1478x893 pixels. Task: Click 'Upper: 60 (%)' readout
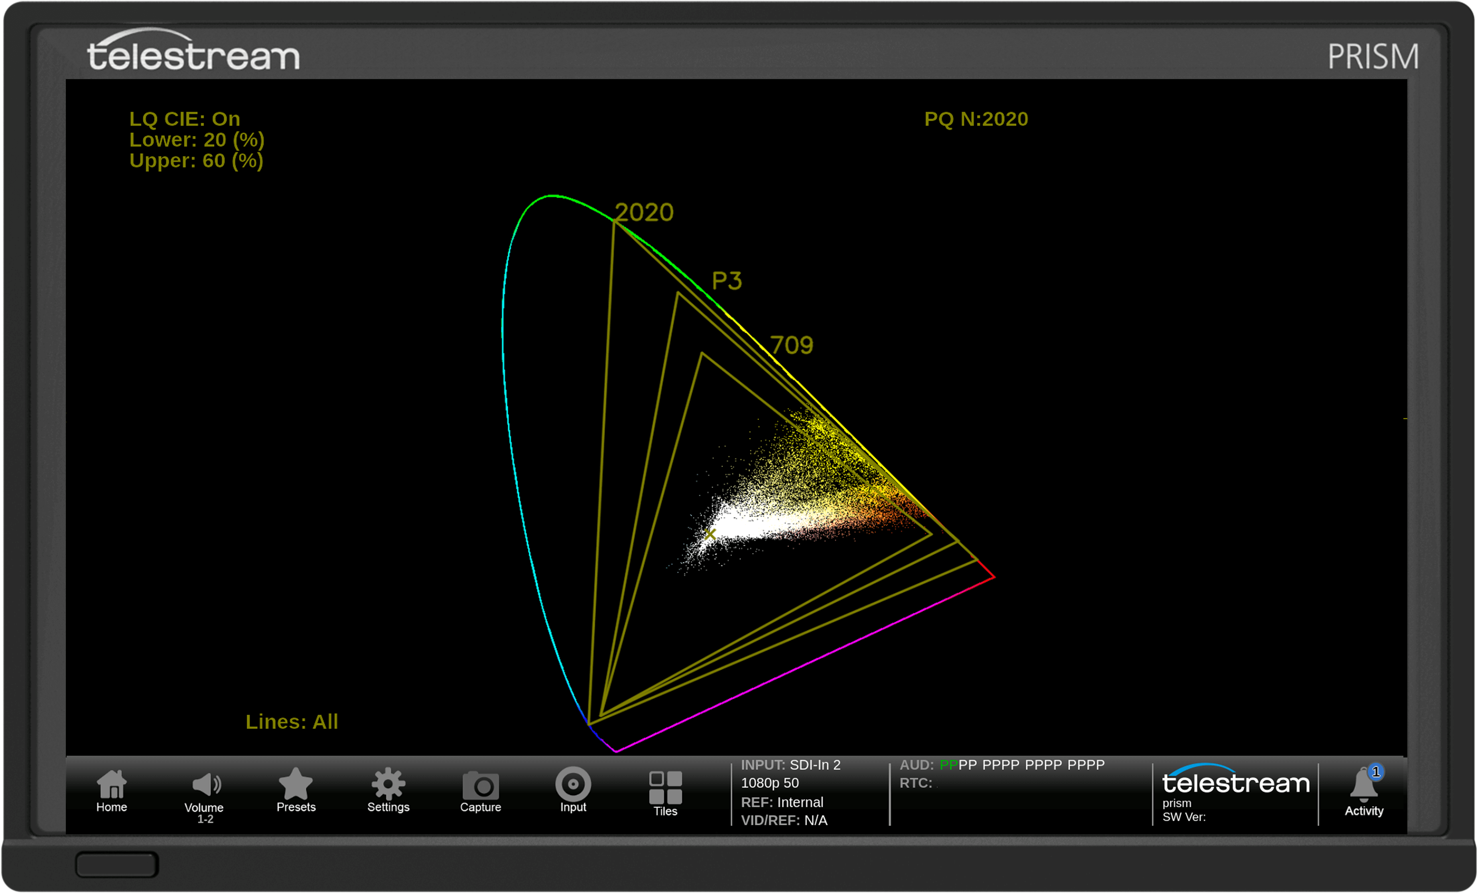pyautogui.click(x=196, y=161)
